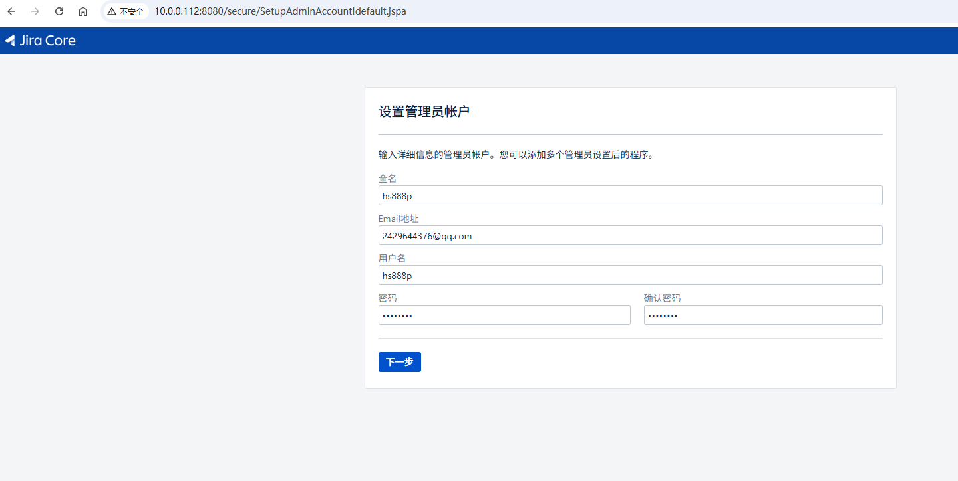This screenshot has width=958, height=481.
Task: Click into the 用户名 input field
Action: tap(630, 275)
